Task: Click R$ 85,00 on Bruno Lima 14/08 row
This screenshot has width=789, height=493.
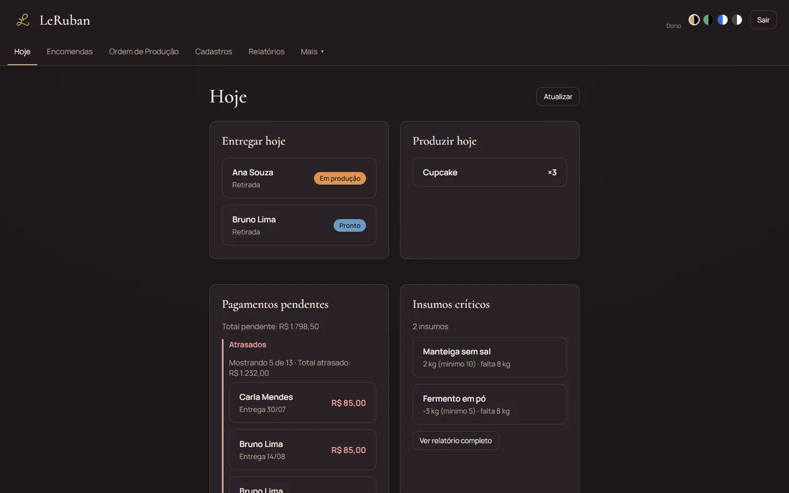Action: tap(348, 450)
